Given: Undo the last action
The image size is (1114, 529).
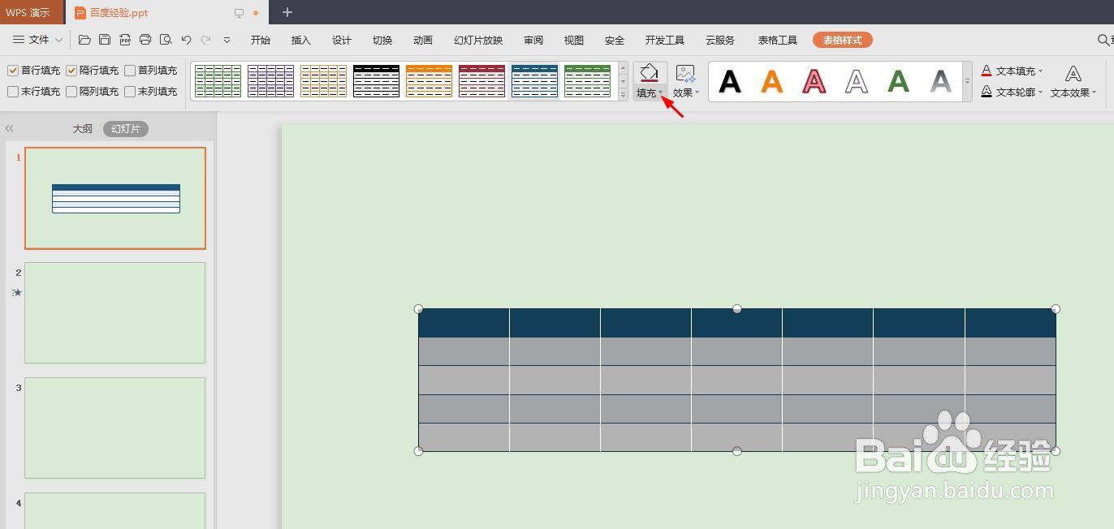Looking at the screenshot, I should pos(186,40).
